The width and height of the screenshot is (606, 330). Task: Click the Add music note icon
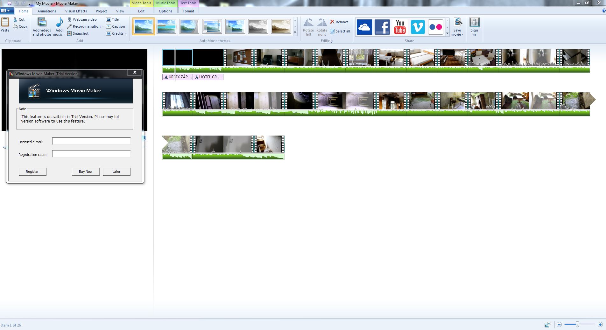pyautogui.click(x=59, y=23)
